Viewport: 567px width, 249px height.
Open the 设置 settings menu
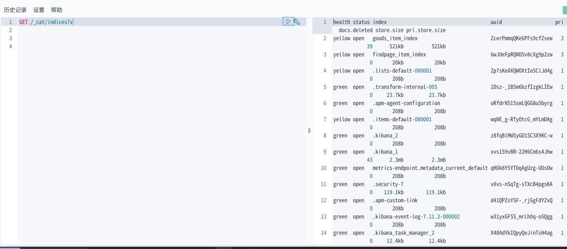[x=39, y=10]
